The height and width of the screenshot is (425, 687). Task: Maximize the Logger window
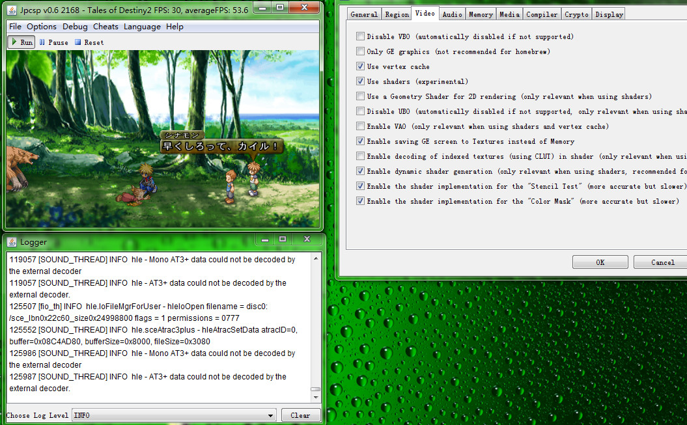point(283,239)
